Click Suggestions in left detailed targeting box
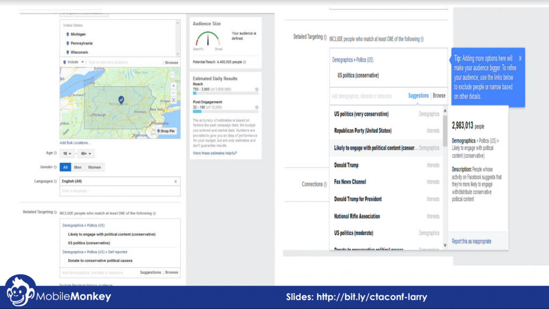This screenshot has width=549, height=309. [x=151, y=272]
